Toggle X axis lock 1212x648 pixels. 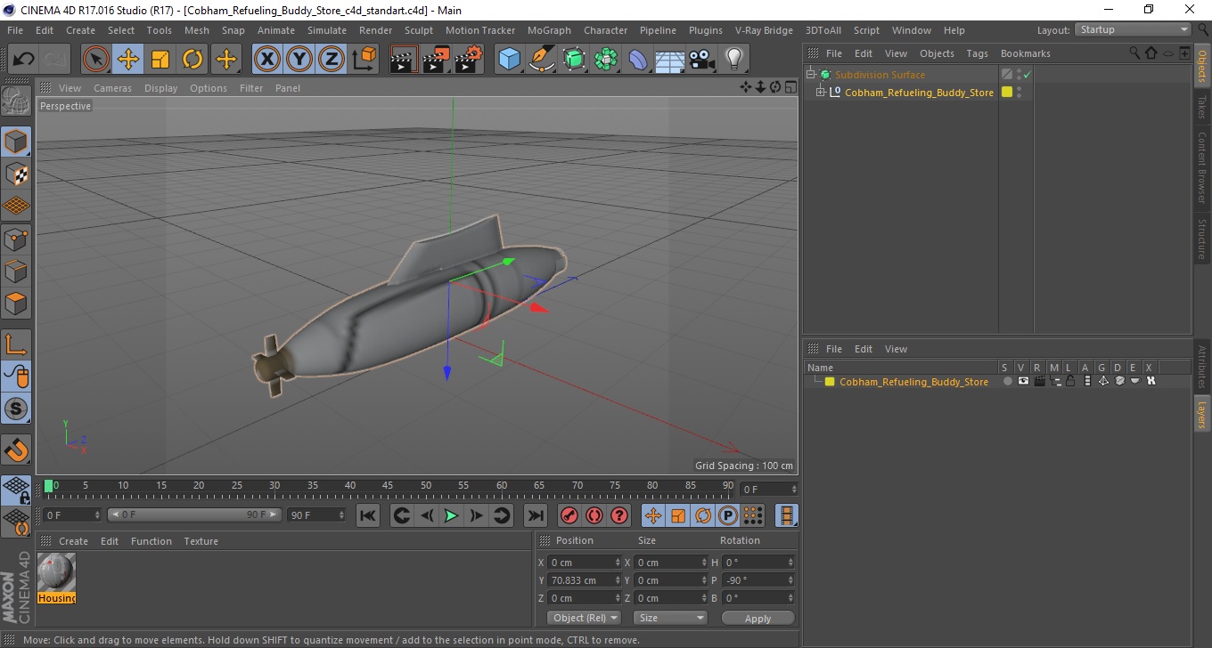(x=267, y=60)
